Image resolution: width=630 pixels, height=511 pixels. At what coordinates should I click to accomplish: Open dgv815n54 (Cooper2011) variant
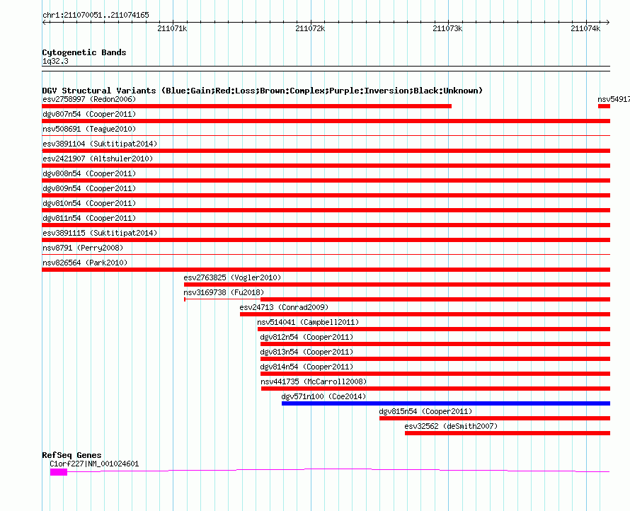425,411
